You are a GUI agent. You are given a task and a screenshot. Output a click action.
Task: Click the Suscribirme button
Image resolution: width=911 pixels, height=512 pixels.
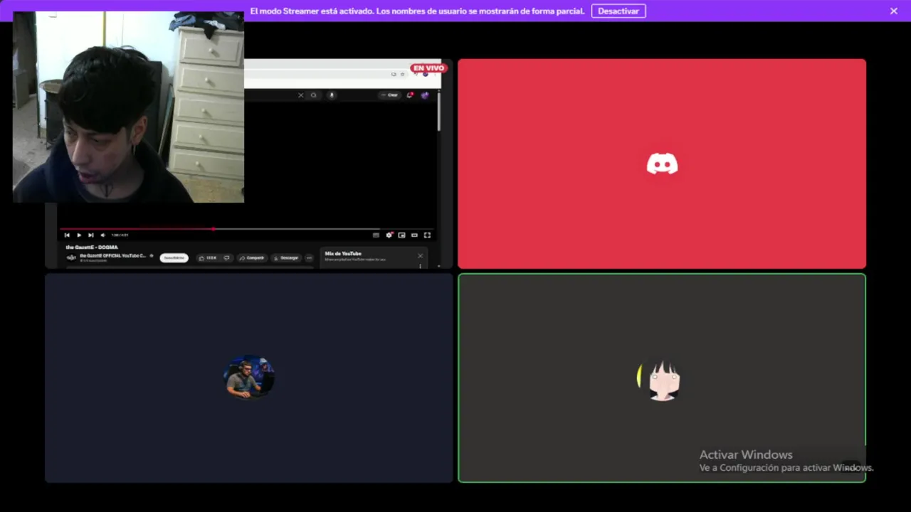174,257
